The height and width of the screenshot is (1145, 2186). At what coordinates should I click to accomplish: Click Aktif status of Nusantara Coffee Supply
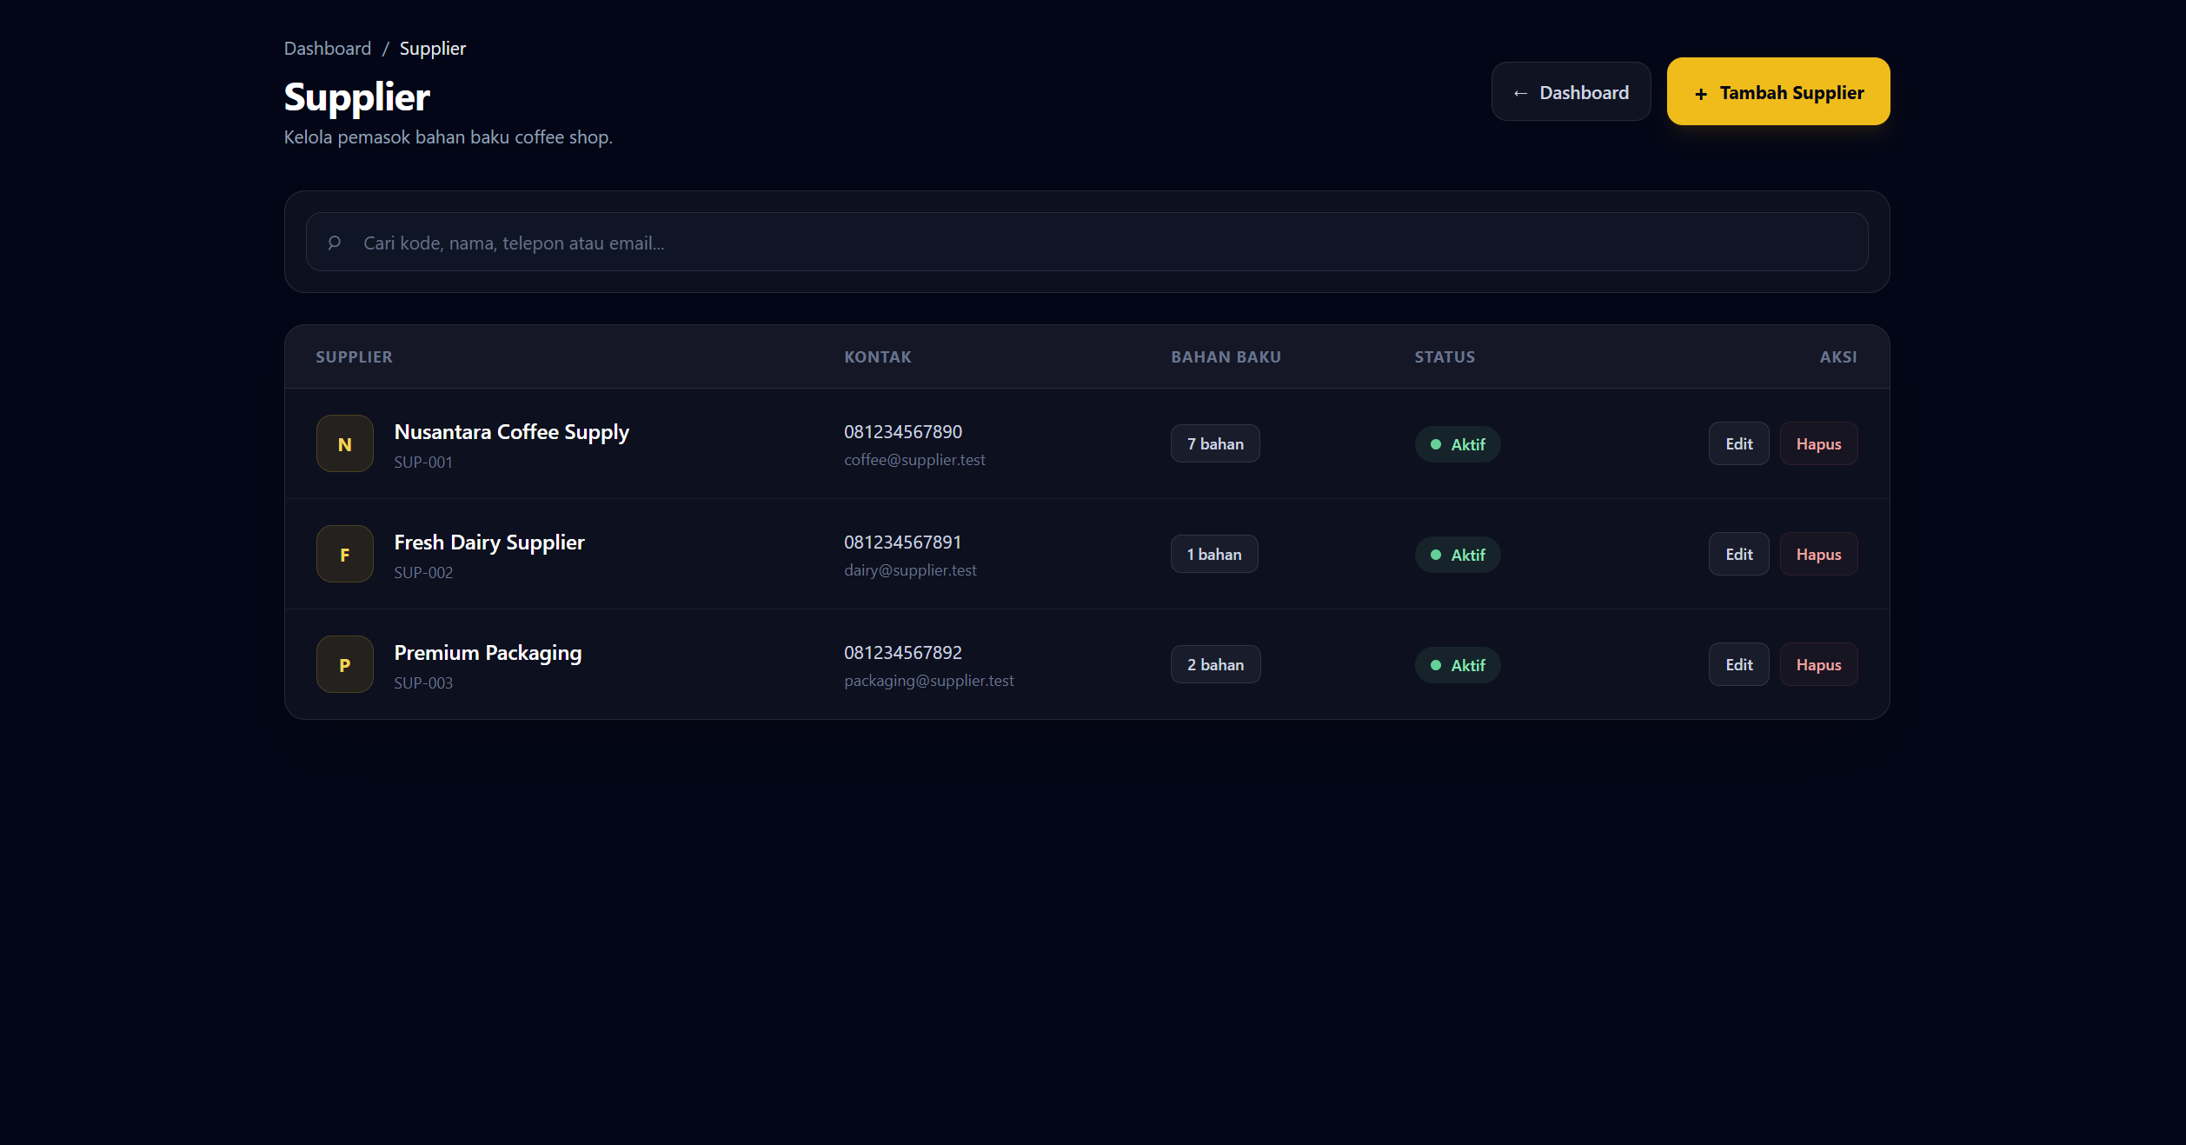(x=1458, y=444)
